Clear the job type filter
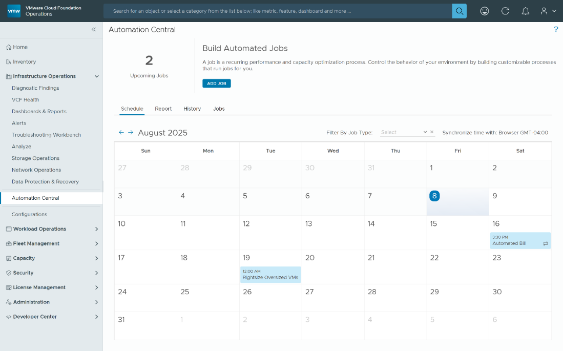The width and height of the screenshot is (563, 351). pyautogui.click(x=432, y=132)
